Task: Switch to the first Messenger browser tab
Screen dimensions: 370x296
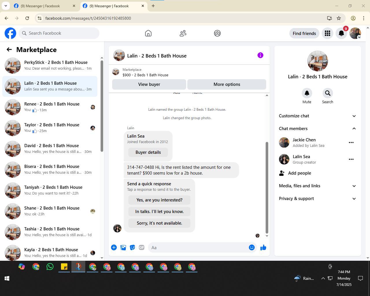Action: (x=45, y=6)
